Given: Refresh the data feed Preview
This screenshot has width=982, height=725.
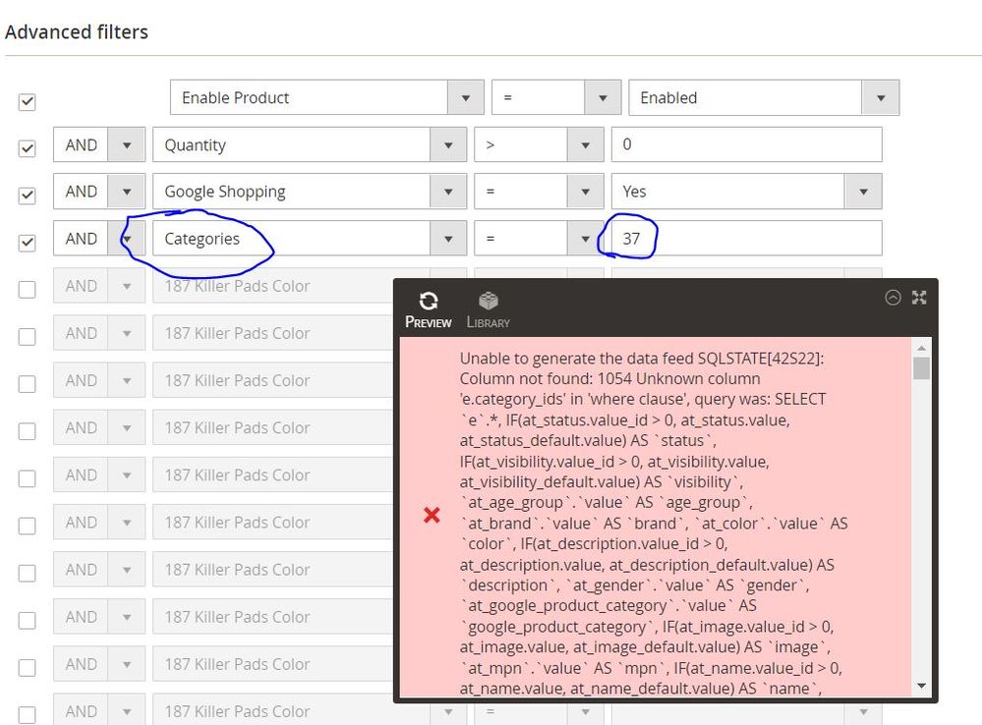Looking at the screenshot, I should [x=428, y=307].
